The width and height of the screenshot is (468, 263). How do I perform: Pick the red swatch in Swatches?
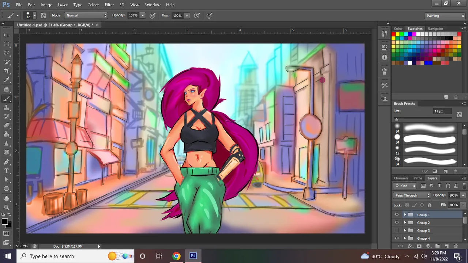point(393,34)
